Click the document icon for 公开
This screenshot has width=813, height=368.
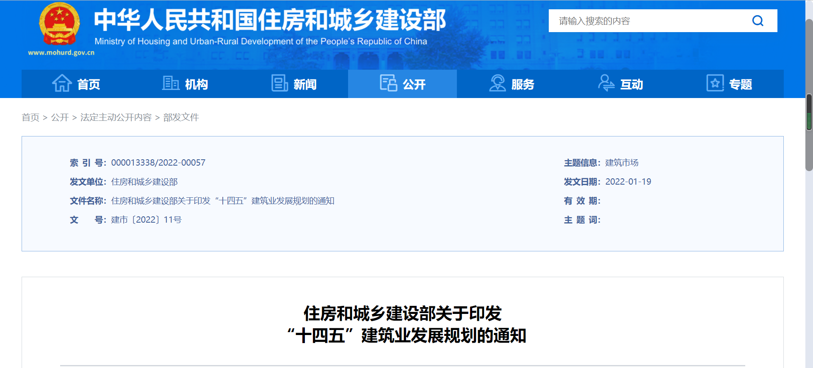pos(388,83)
